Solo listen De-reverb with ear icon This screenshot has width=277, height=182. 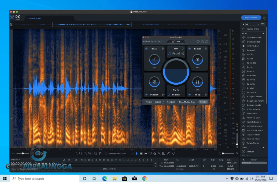(163, 95)
